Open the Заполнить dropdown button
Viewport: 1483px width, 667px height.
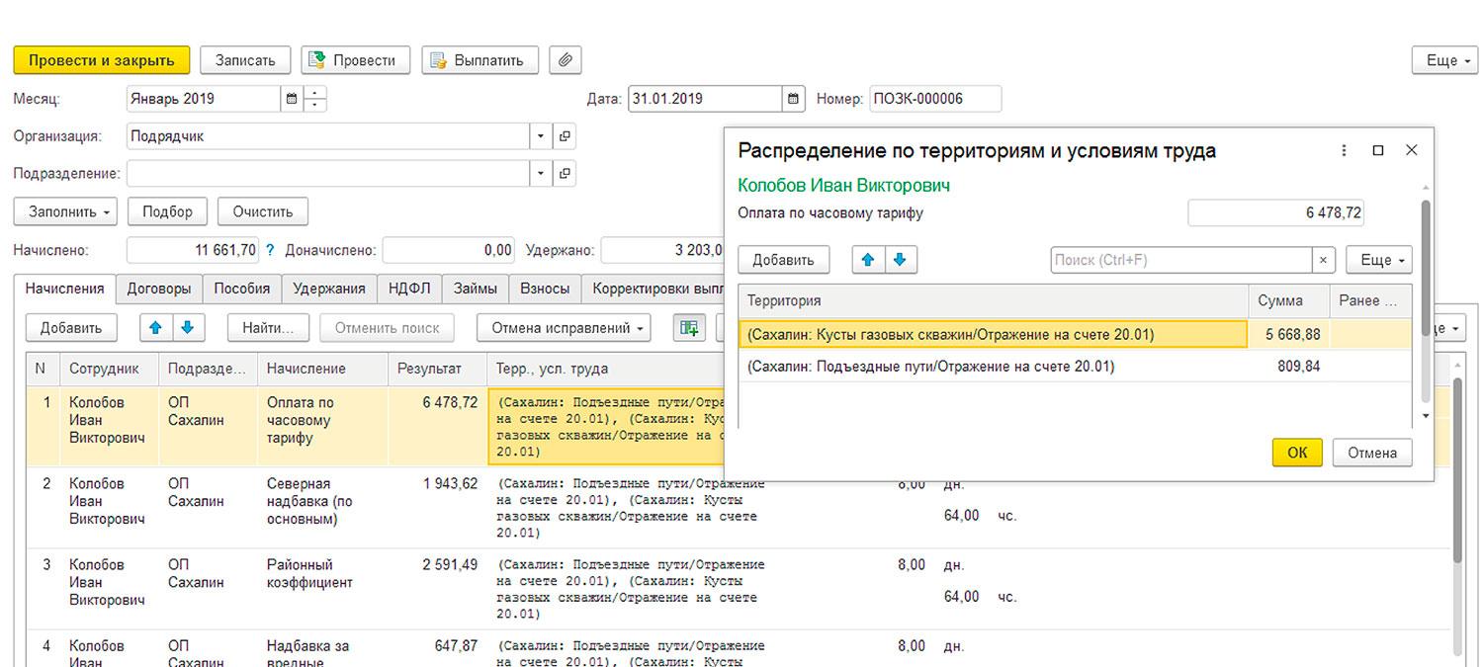tap(65, 211)
